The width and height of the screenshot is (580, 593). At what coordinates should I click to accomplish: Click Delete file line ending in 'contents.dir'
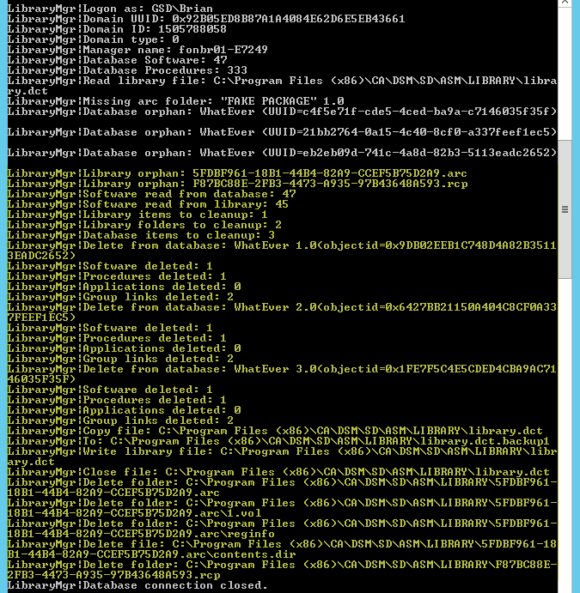[282, 549]
